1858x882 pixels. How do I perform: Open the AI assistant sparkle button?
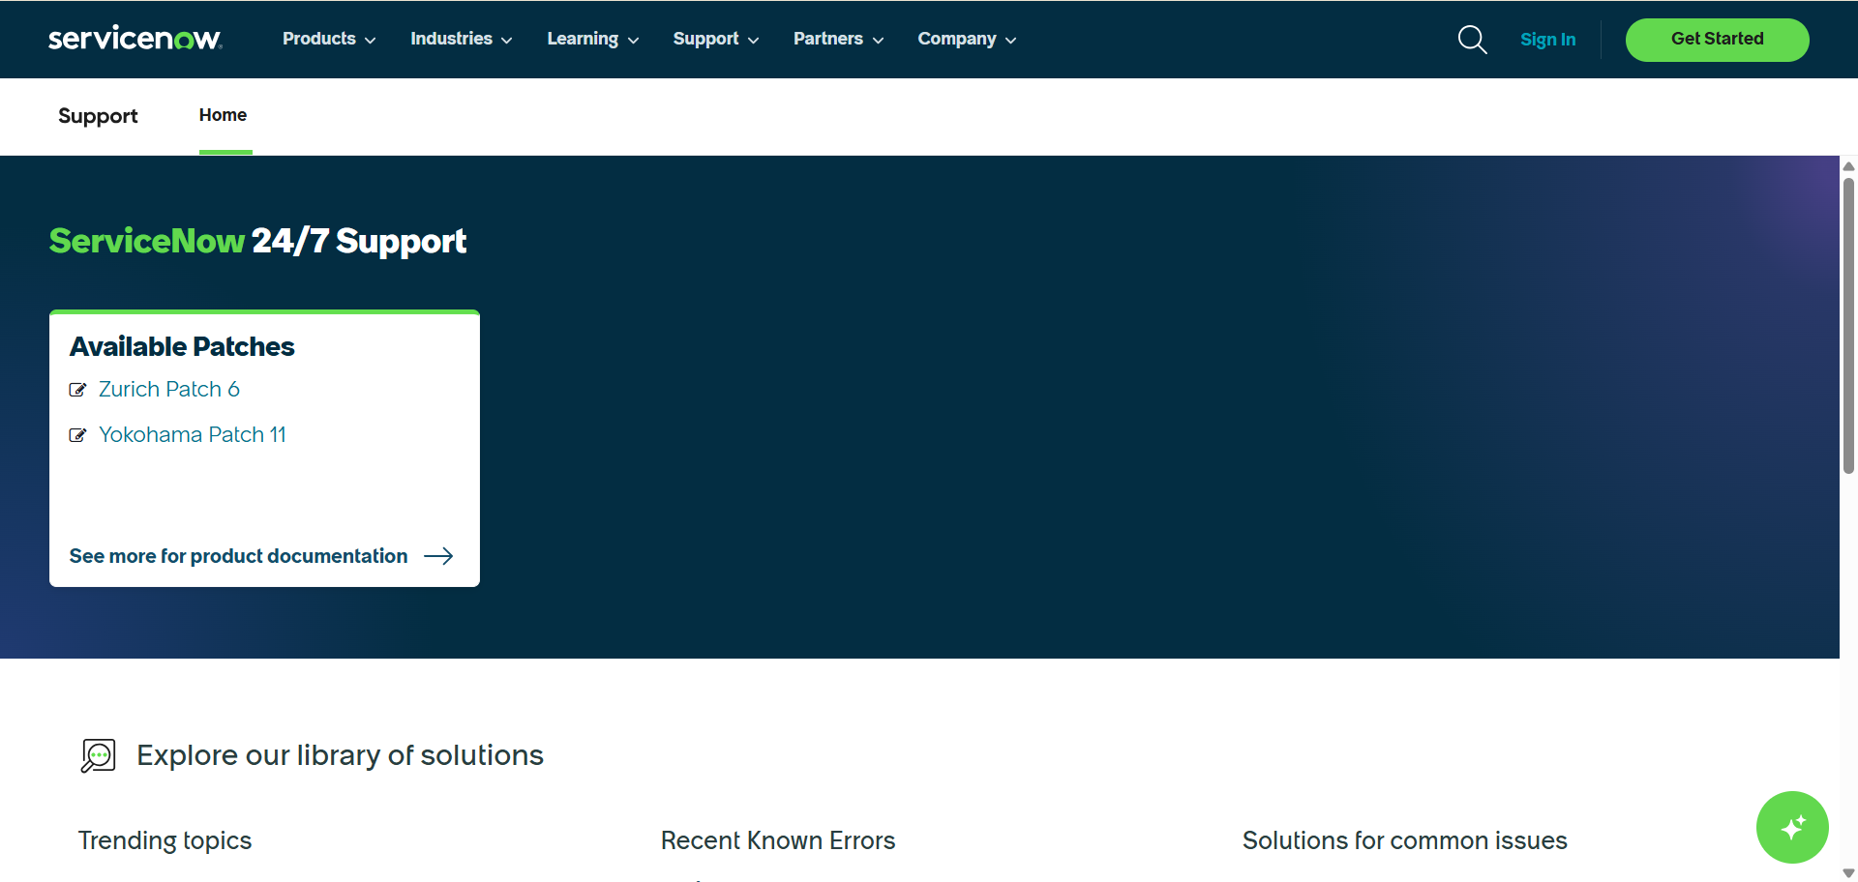[1791, 827]
